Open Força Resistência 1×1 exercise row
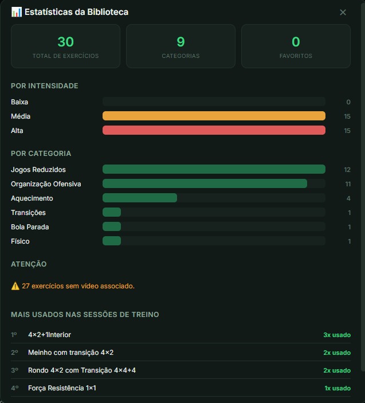The height and width of the screenshot is (403, 365). [x=180, y=388]
